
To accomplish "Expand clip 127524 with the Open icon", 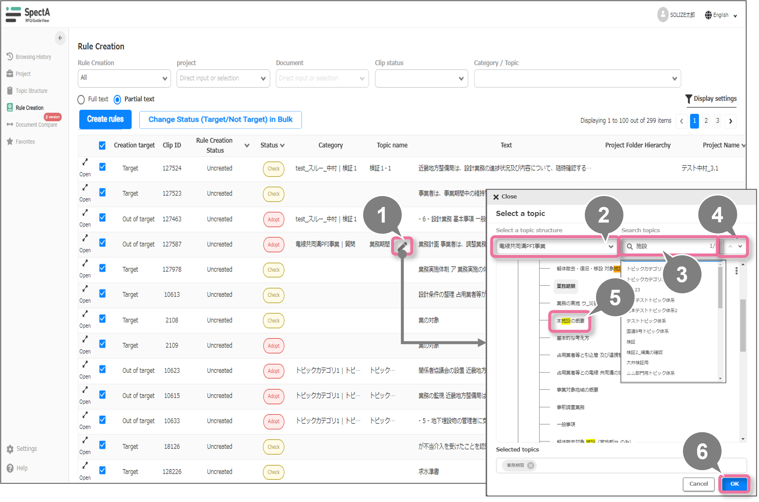I will pyautogui.click(x=85, y=162).
